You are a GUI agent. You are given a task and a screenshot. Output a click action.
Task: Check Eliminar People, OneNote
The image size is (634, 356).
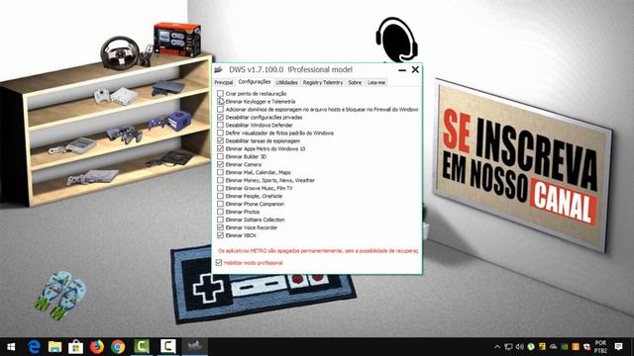220,196
